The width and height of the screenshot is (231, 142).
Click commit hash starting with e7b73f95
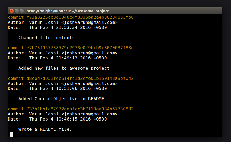(80, 48)
